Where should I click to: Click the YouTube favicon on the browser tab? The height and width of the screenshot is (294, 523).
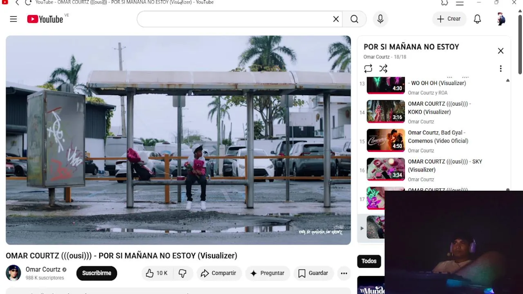point(5,2)
